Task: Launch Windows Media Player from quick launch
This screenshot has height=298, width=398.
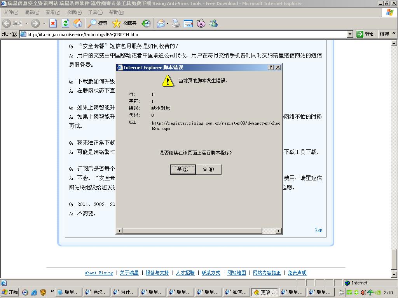Action: pos(25,293)
